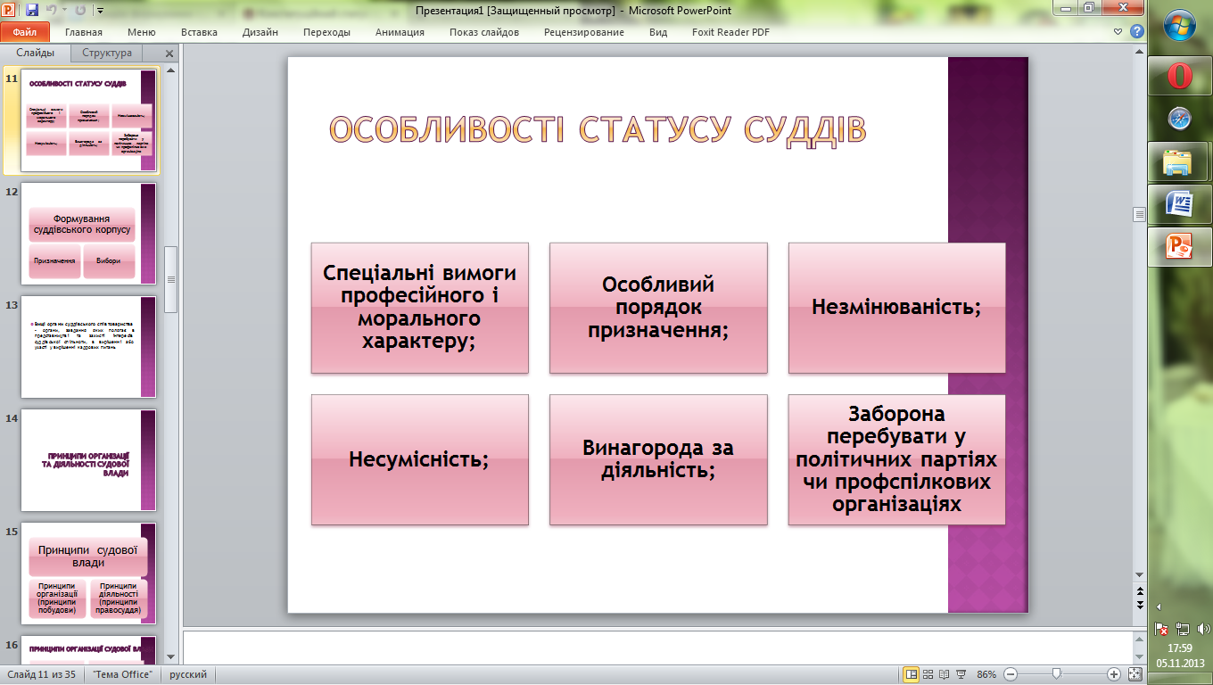Open the Дизайн ribbon tab
This screenshot has height=685, width=1213.
[260, 32]
